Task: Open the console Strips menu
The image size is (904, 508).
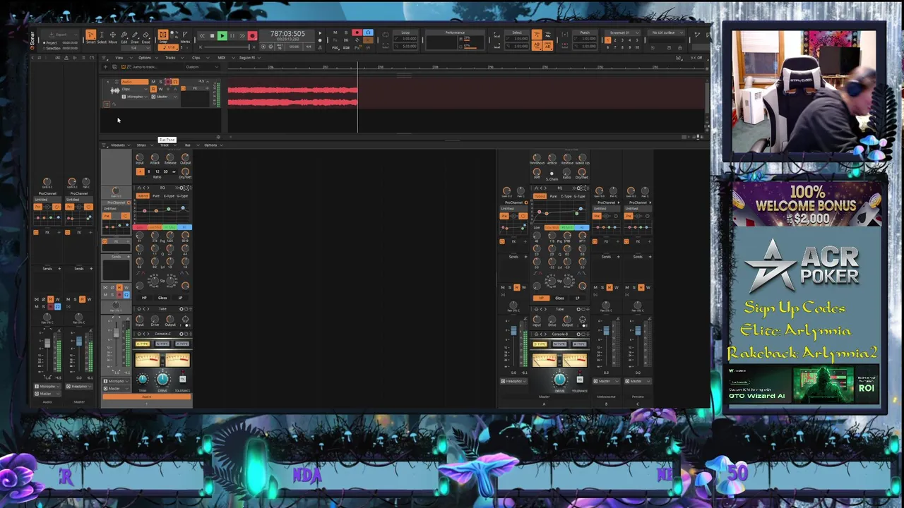Action: (x=142, y=145)
